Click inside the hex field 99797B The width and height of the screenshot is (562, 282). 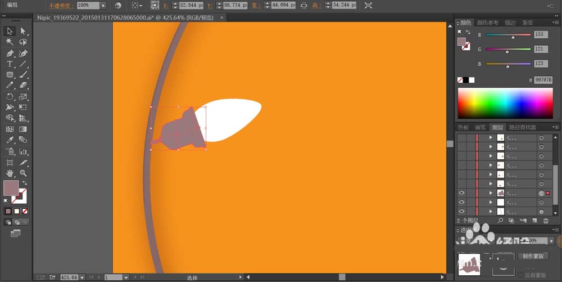click(543, 80)
